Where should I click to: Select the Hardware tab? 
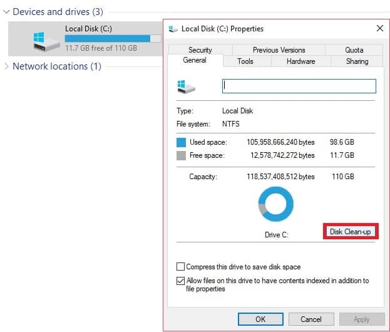tap(300, 61)
